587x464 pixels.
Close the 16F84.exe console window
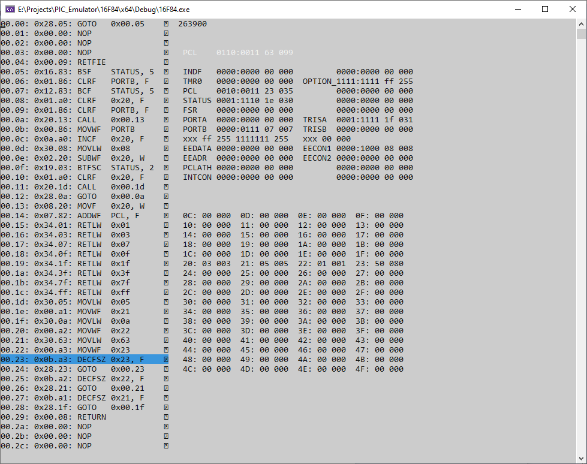click(573, 9)
